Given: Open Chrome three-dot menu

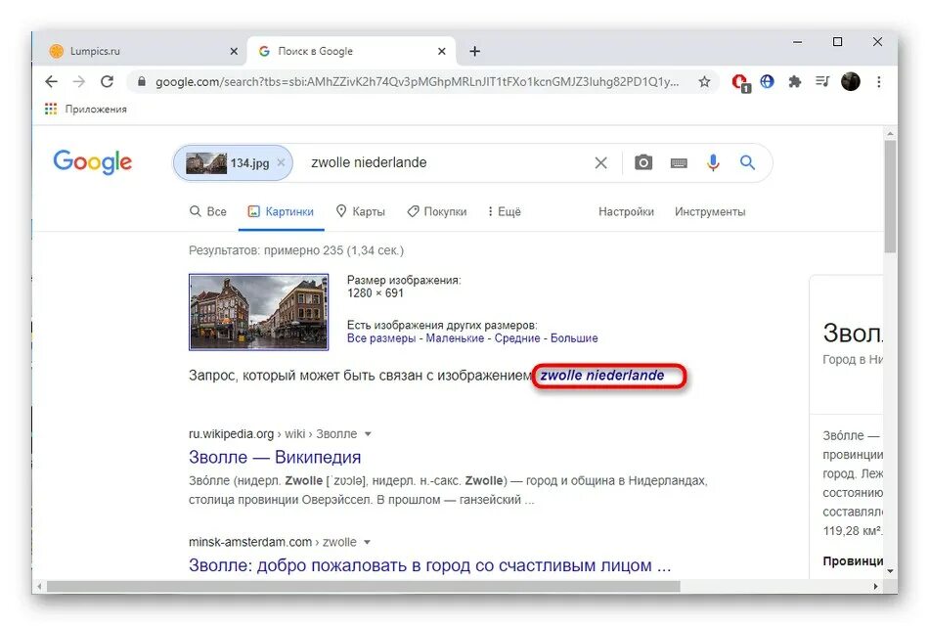Looking at the screenshot, I should tap(879, 82).
